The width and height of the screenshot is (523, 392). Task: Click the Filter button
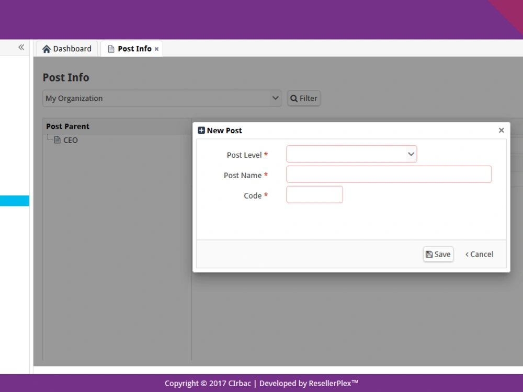[x=304, y=98]
